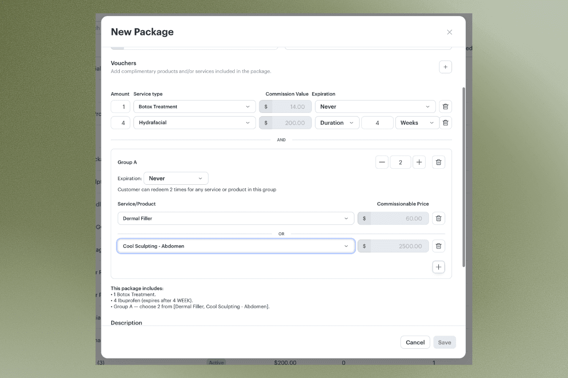The image size is (568, 378).
Task: Click the Commission Value column header
Action: [x=287, y=94]
